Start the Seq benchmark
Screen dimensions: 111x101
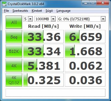coord(14,37)
